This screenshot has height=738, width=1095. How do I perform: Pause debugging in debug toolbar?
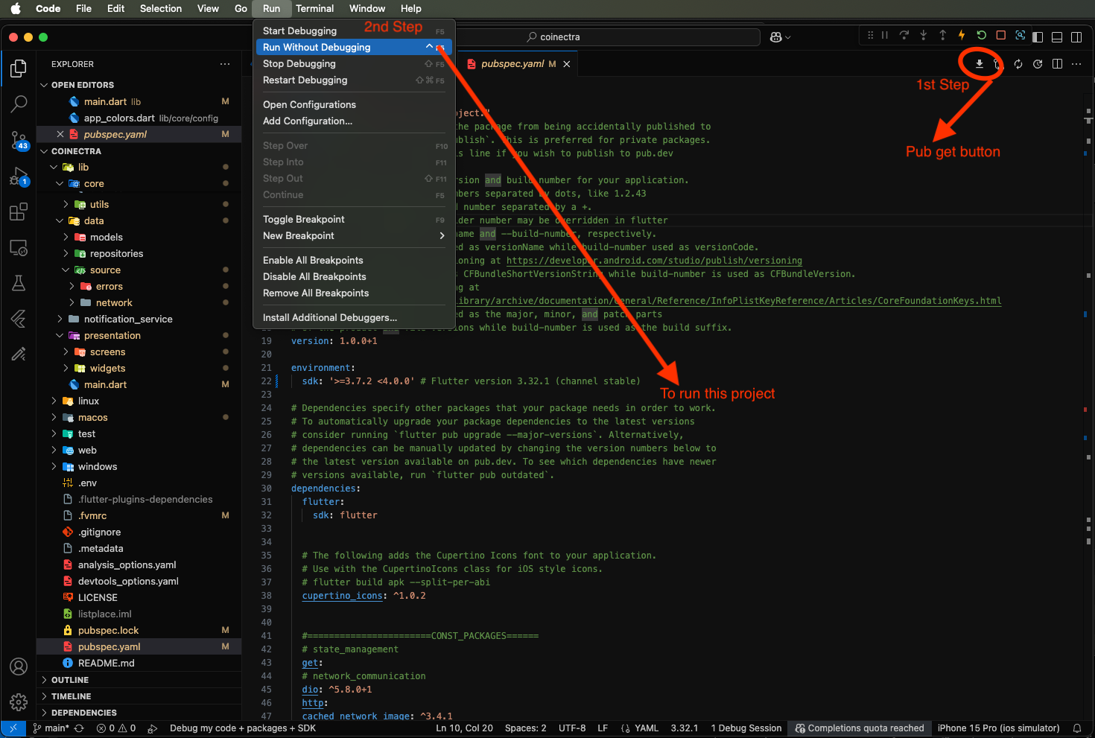(x=885, y=35)
